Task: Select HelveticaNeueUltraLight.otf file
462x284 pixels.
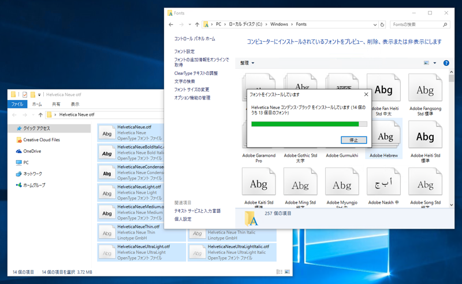Action: (x=141, y=252)
